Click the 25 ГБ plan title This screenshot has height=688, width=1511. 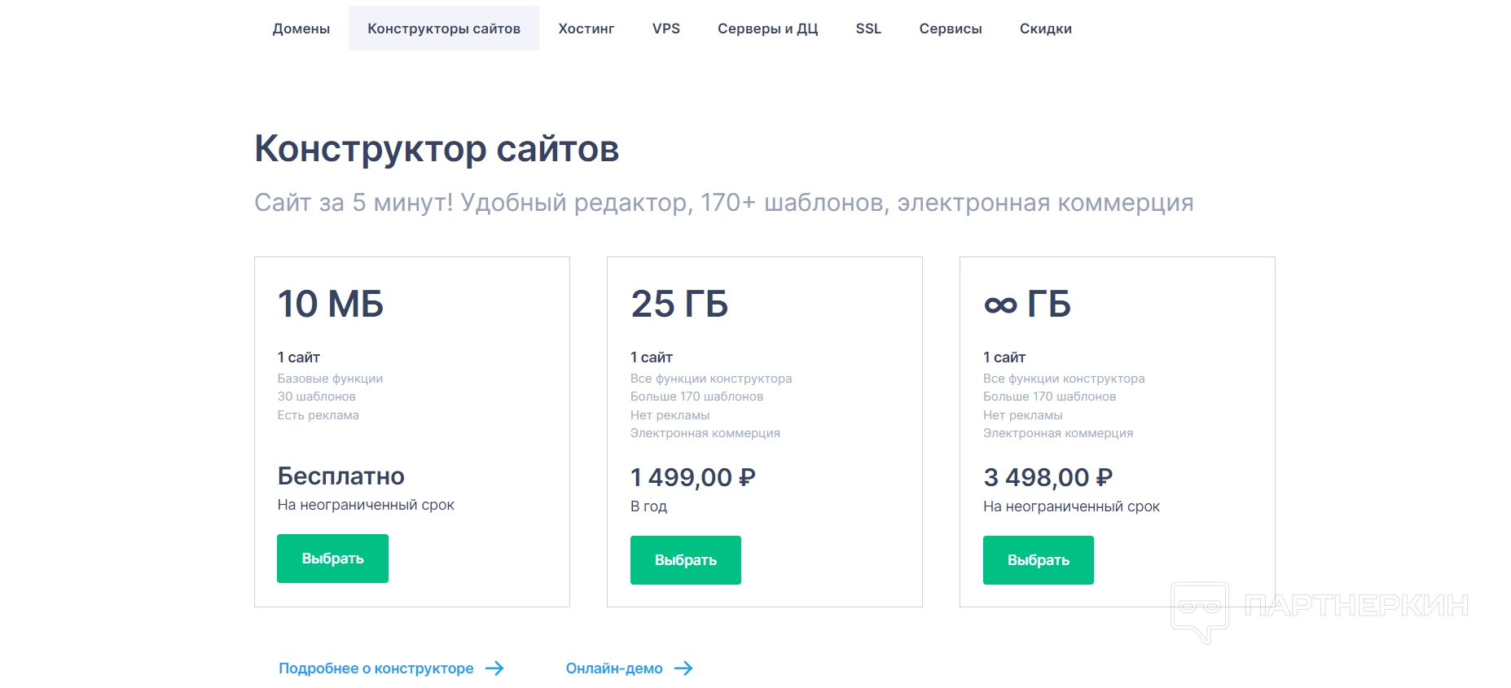[x=679, y=304]
